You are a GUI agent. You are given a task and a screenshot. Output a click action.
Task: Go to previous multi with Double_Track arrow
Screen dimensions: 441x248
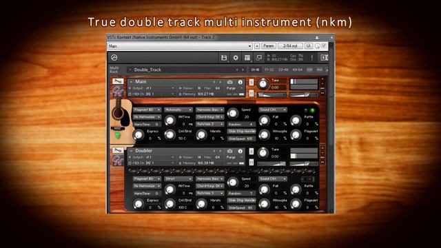[x=237, y=70]
